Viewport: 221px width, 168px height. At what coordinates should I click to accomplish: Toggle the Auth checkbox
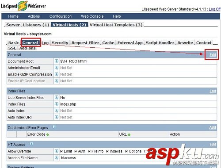click(76, 151)
